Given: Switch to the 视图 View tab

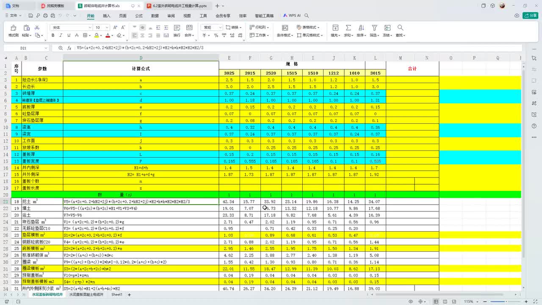Looking at the screenshot, I should tap(187, 16).
